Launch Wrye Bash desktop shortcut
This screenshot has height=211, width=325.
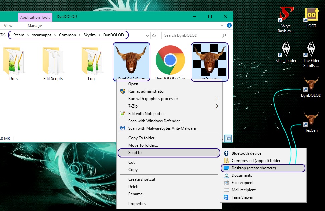click(286, 20)
